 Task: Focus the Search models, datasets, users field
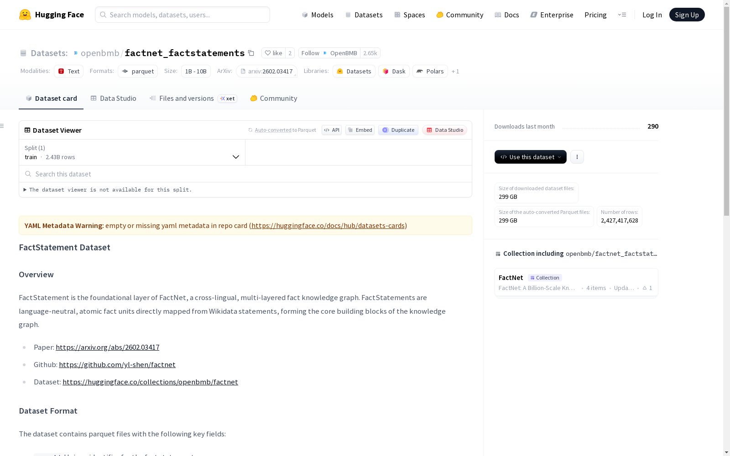click(x=182, y=15)
